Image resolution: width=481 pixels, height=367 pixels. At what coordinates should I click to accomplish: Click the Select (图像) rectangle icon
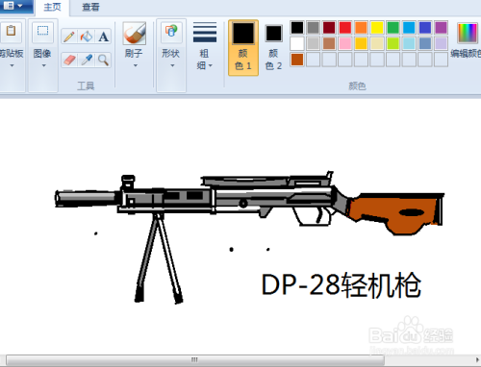click(x=42, y=32)
